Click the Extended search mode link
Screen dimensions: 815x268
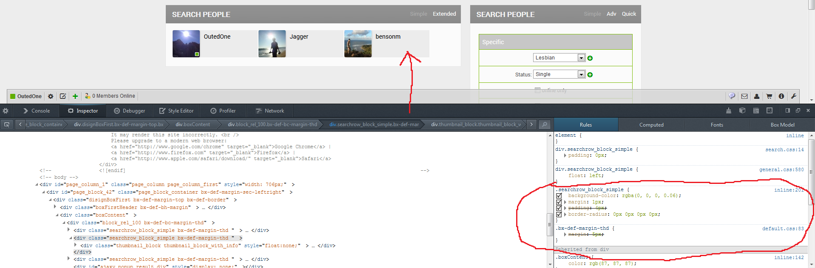444,14
